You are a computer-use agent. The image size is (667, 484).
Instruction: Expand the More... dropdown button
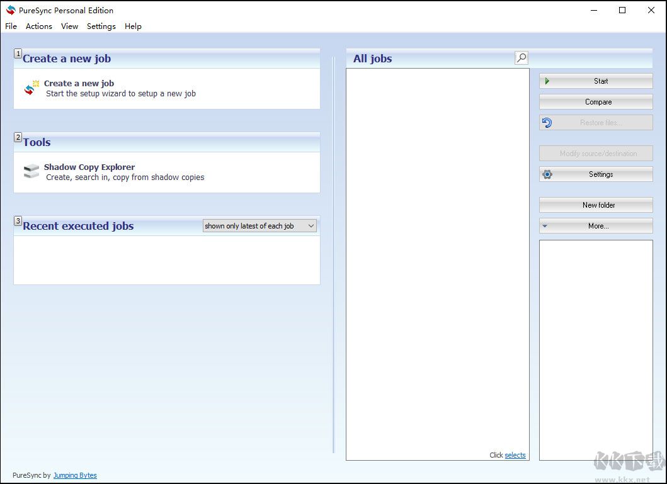click(x=596, y=226)
